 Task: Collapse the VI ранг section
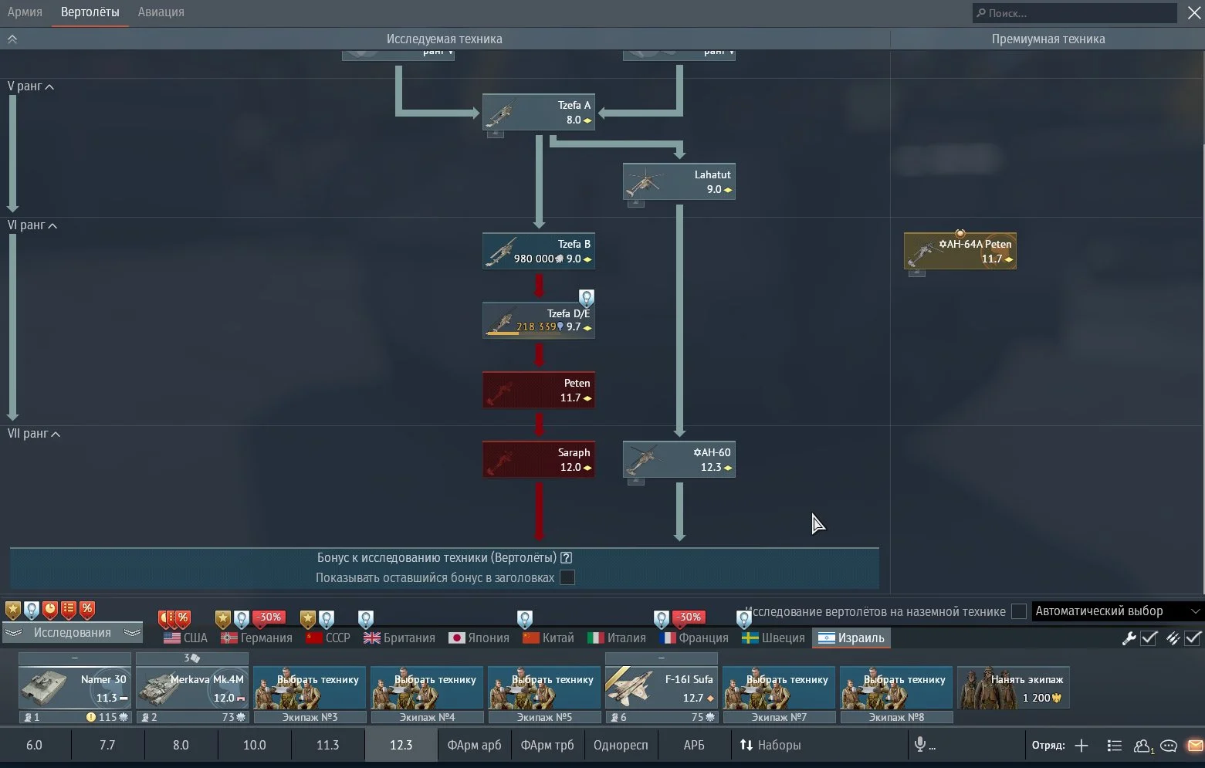pos(52,225)
